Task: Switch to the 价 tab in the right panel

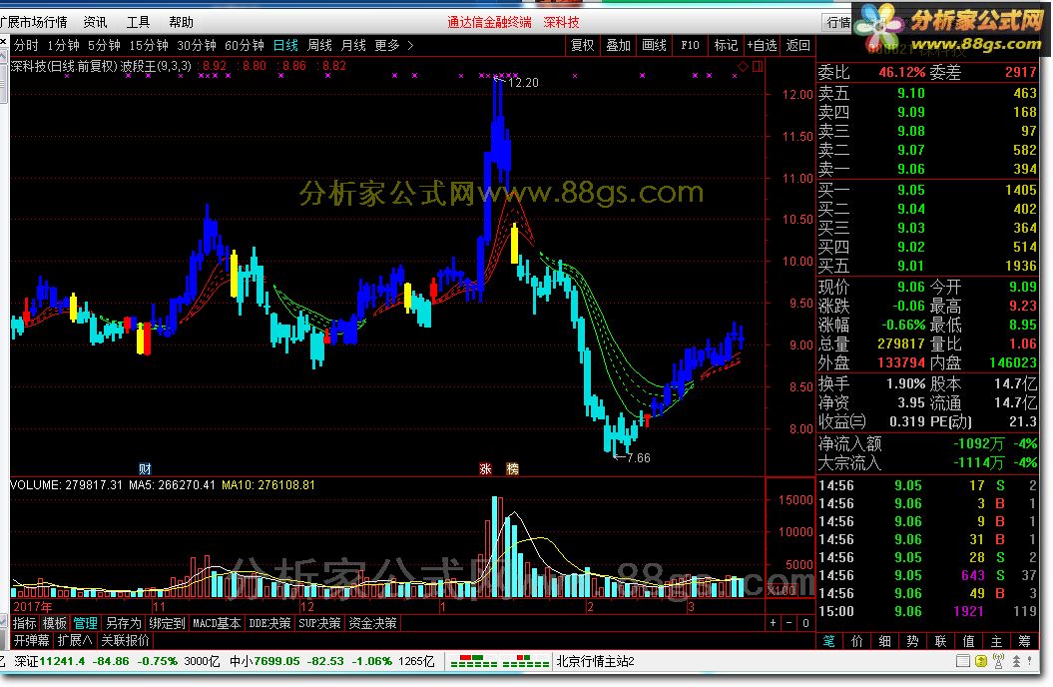Action: (857, 641)
